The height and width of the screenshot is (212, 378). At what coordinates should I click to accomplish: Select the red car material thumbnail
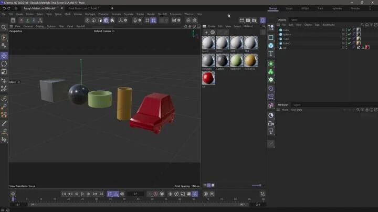click(208, 78)
